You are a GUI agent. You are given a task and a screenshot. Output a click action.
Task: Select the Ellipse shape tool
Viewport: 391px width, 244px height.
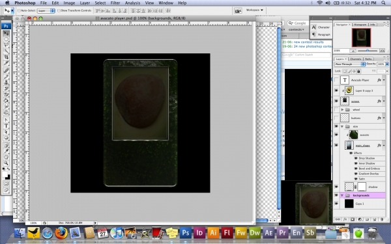7,138
